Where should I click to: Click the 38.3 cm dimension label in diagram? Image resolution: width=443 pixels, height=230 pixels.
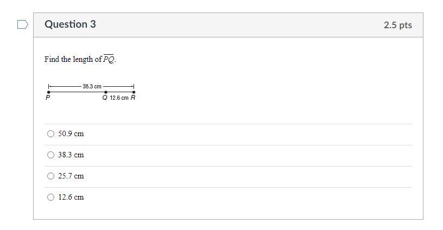tap(92, 86)
